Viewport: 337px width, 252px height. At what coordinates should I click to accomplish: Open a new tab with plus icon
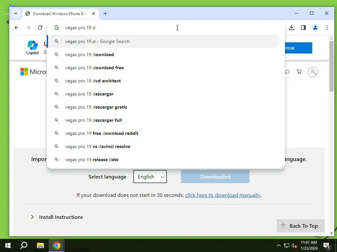(x=105, y=13)
